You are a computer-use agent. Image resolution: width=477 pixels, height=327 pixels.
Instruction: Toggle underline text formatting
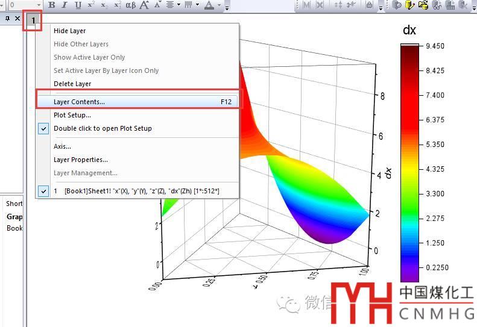(x=78, y=5)
